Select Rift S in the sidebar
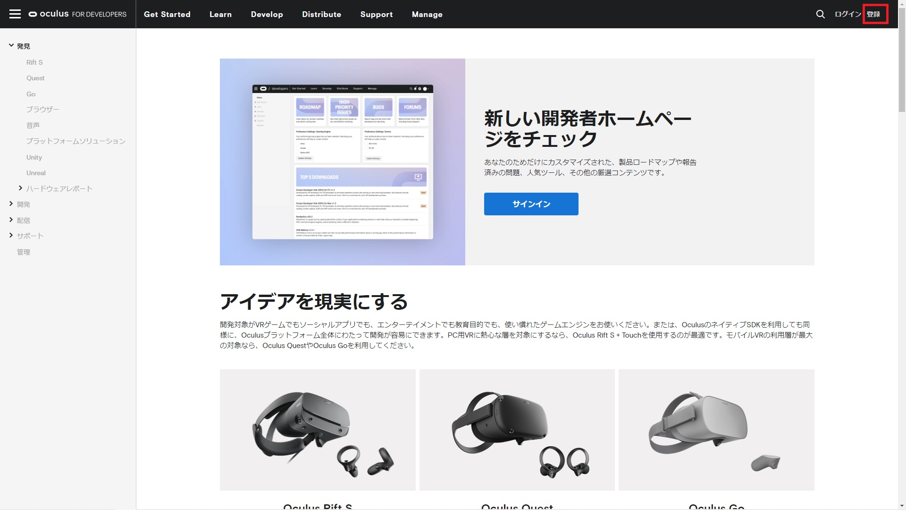The image size is (906, 510). 35,62
